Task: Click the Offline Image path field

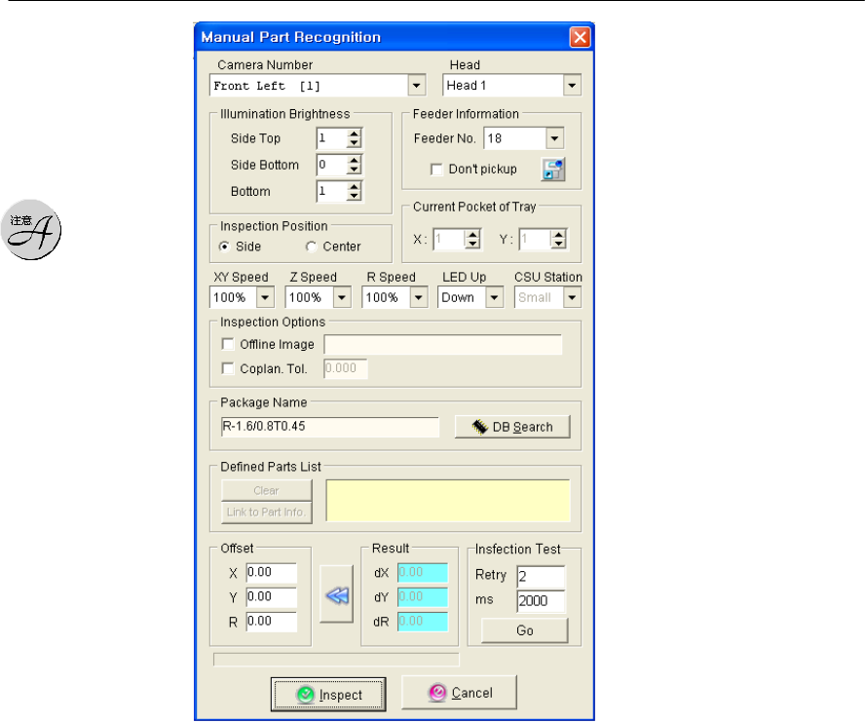Action: tap(443, 344)
